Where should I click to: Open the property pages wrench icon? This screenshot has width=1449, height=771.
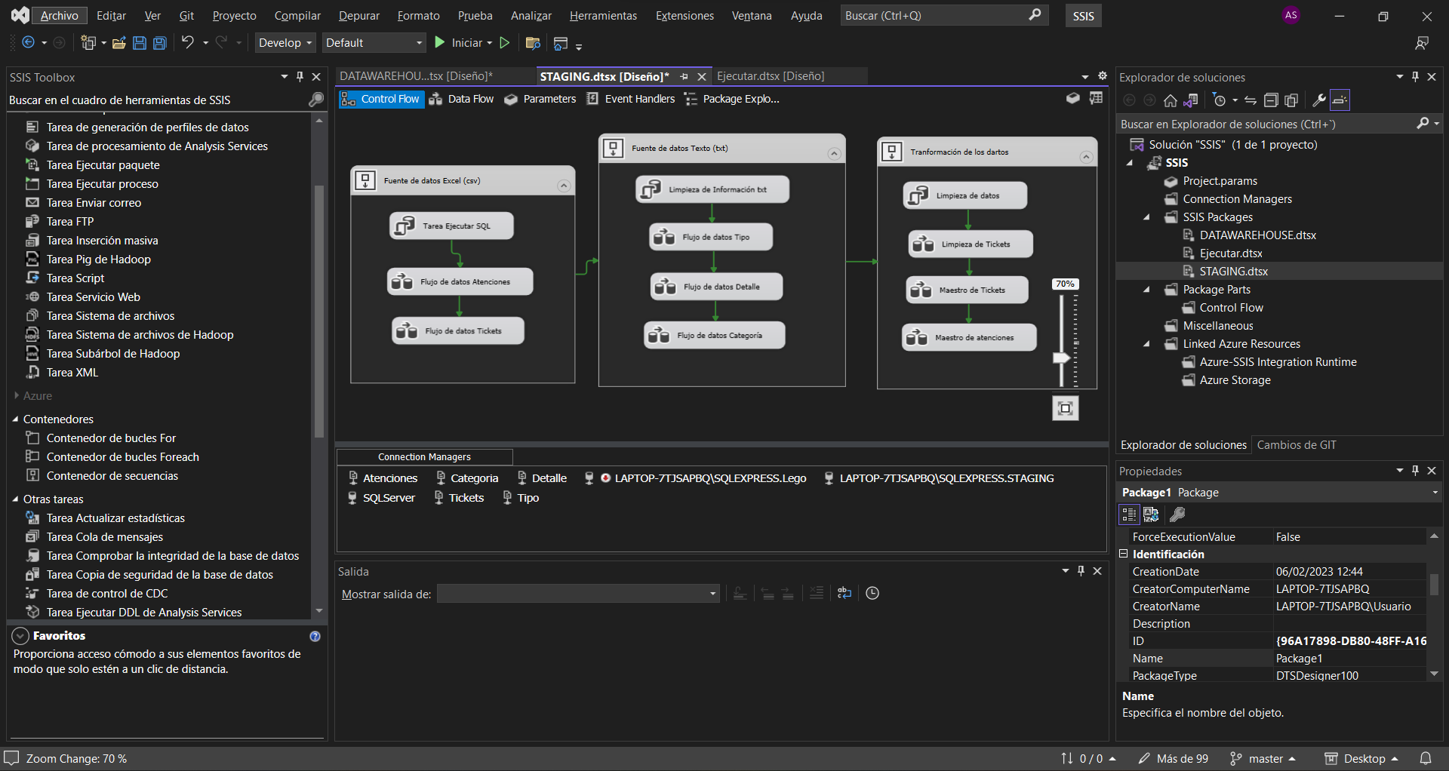(1177, 515)
